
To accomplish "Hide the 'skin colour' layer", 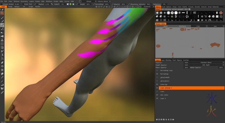I will tap(157, 95).
